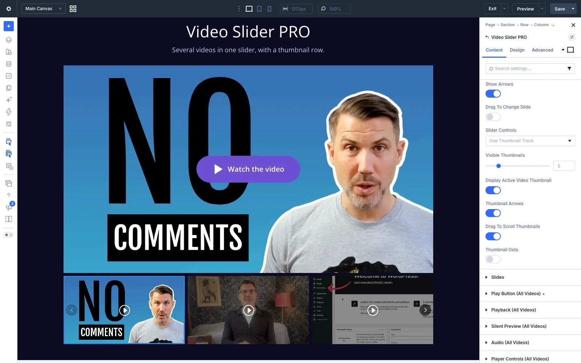
Task: Click the previous thumbnail arrow
Action: tap(72, 310)
